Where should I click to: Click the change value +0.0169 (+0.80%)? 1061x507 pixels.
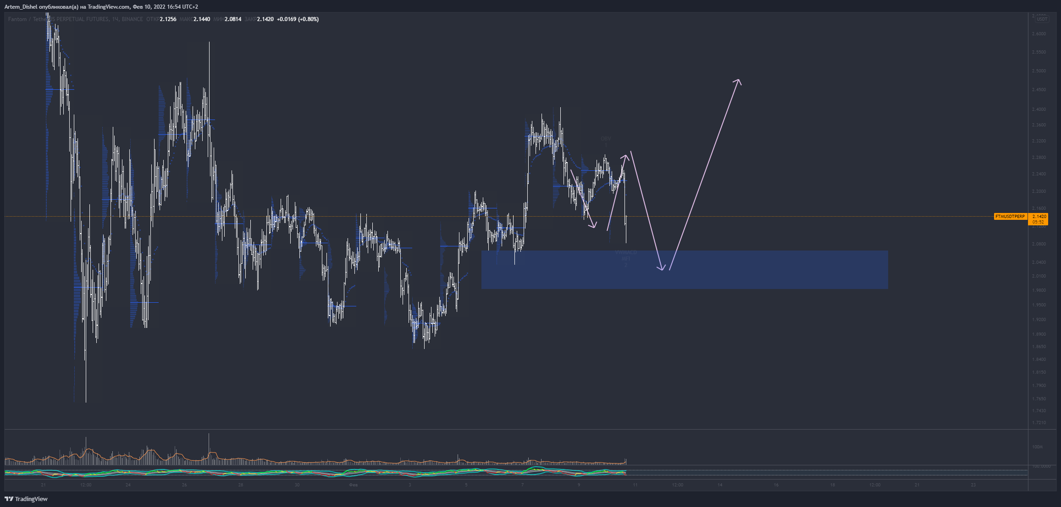click(298, 19)
